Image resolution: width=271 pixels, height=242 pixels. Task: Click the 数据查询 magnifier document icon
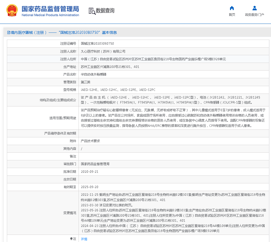92,11
